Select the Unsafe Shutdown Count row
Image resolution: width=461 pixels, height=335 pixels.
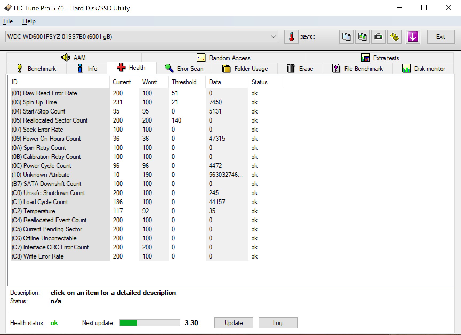pyautogui.click(x=147, y=193)
